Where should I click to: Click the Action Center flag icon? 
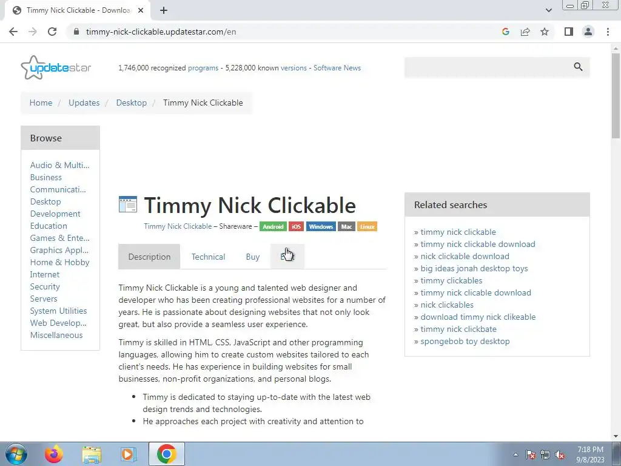pos(531,454)
